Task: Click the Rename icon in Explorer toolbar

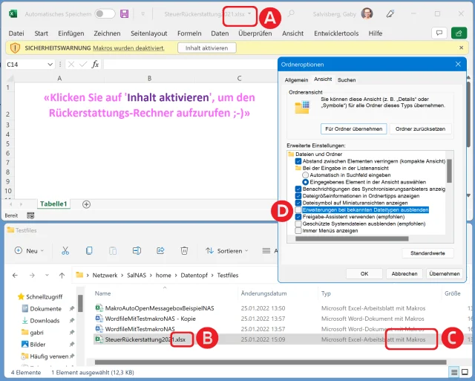Action: (x=137, y=251)
